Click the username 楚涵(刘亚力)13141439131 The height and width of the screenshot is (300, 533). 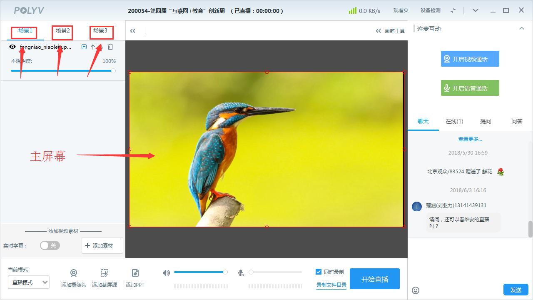[x=456, y=205]
